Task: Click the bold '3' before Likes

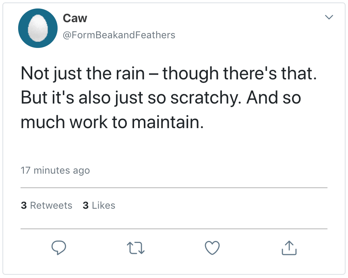Action: click(x=85, y=205)
